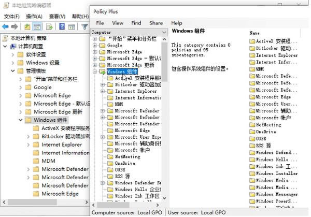
Task: Click Computer source Local GPO in status bar
Action: pyautogui.click(x=127, y=213)
